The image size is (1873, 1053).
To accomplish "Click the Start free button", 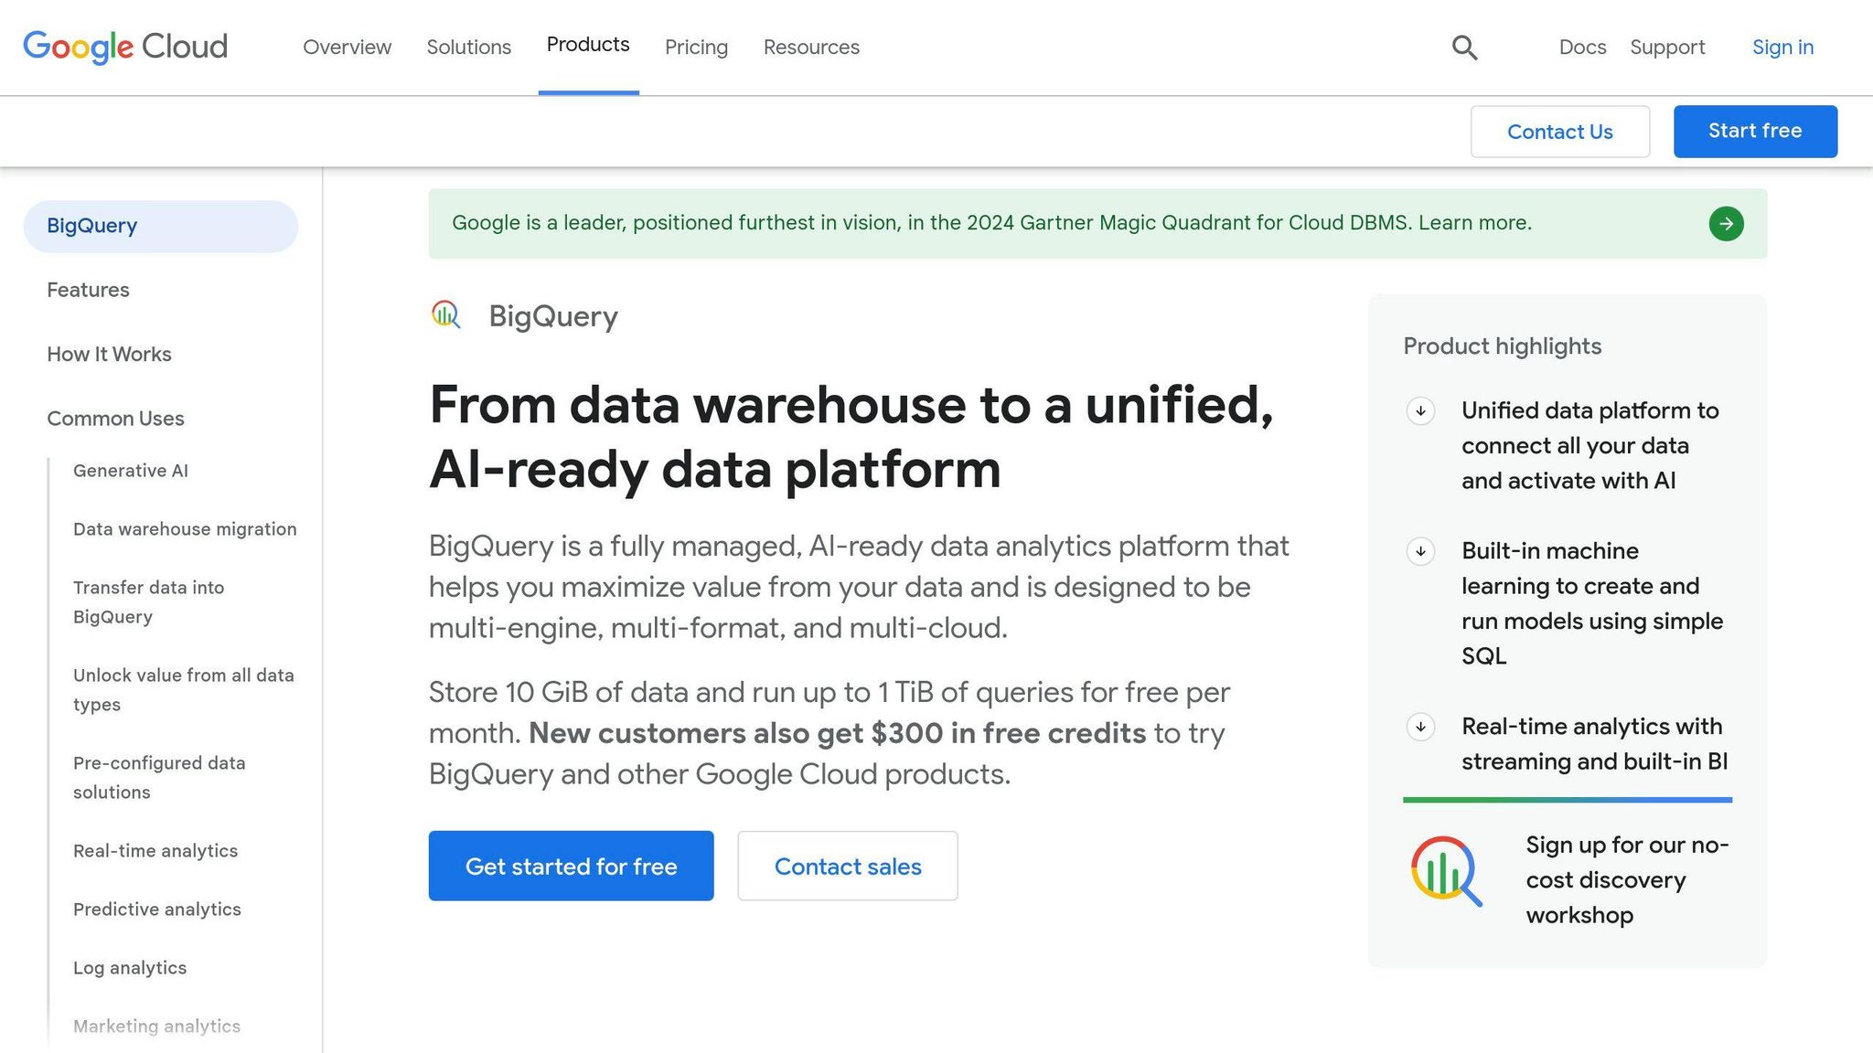I will [1755, 132].
